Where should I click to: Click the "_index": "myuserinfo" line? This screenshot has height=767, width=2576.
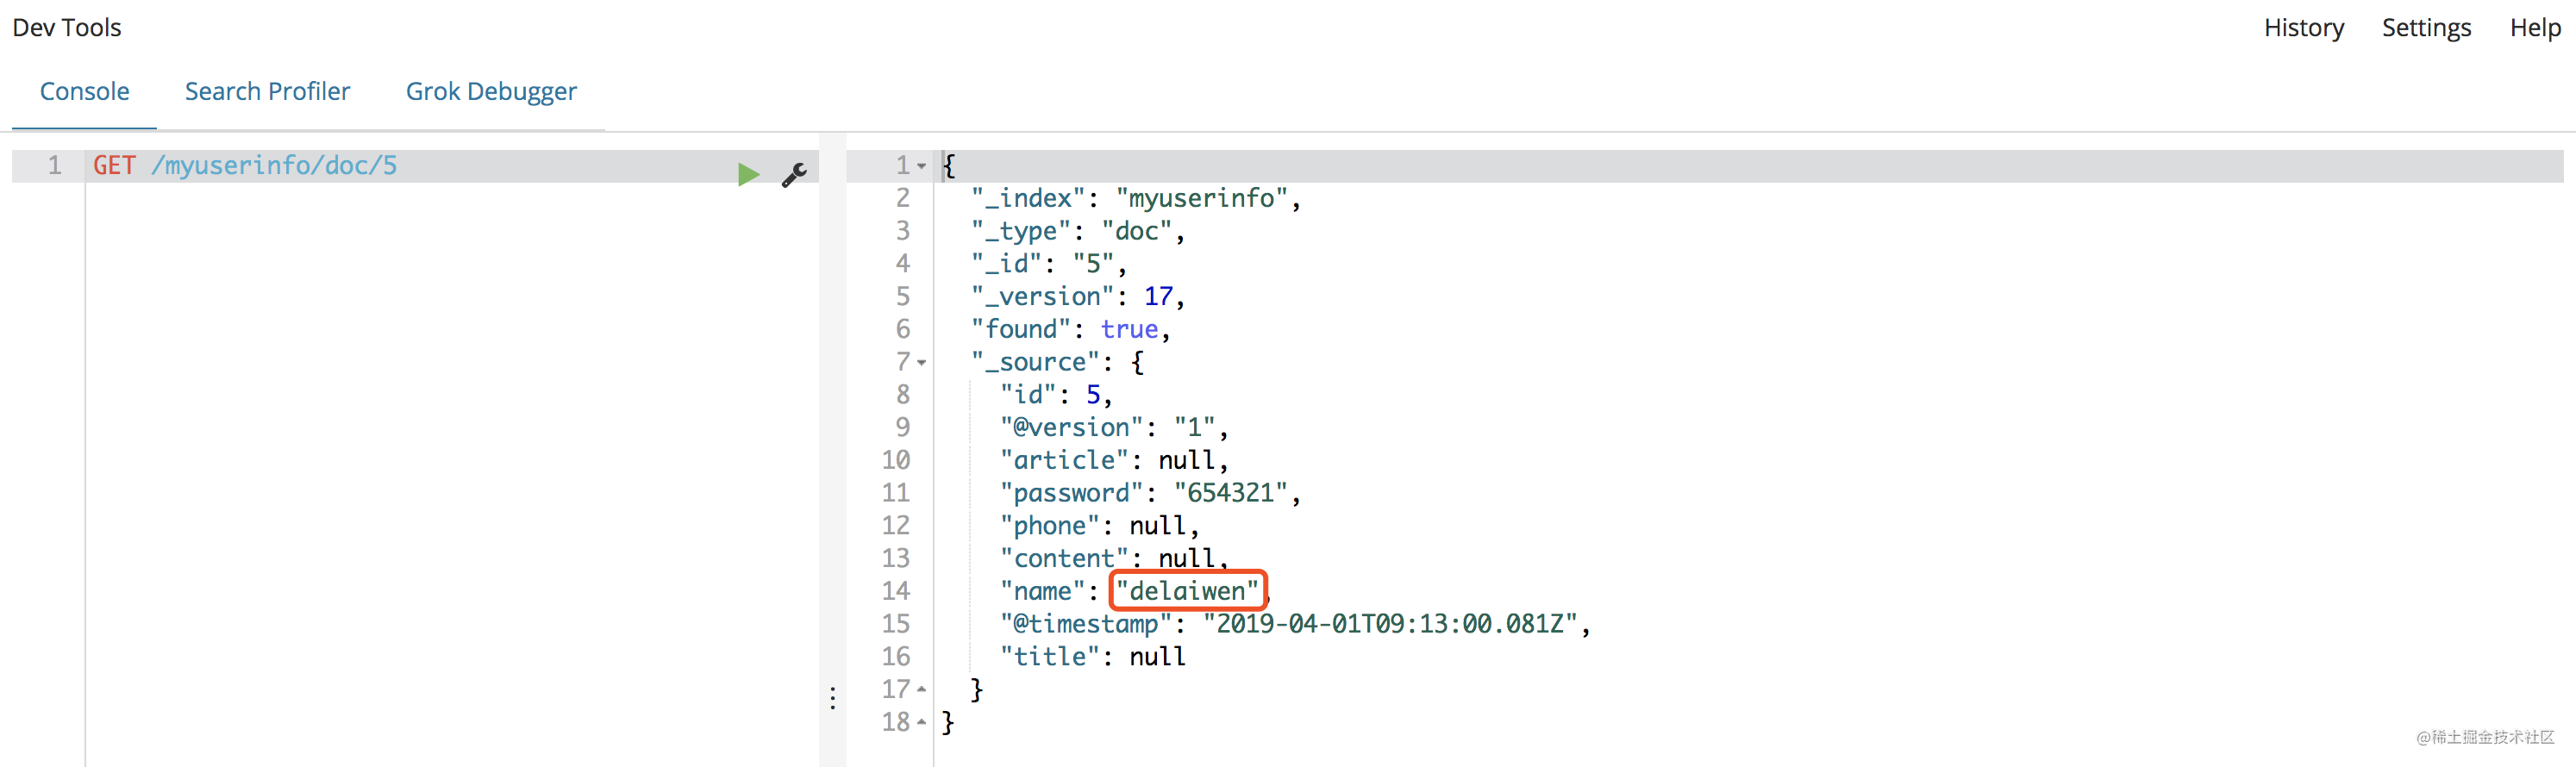1136,198
